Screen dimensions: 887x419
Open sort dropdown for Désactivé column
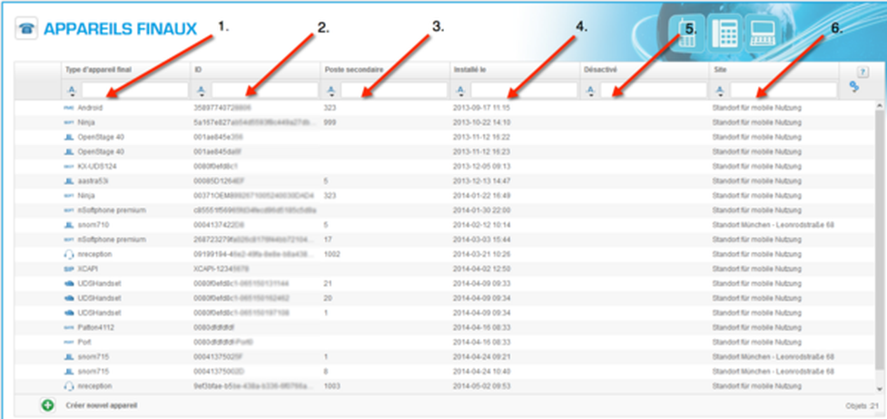(590, 90)
